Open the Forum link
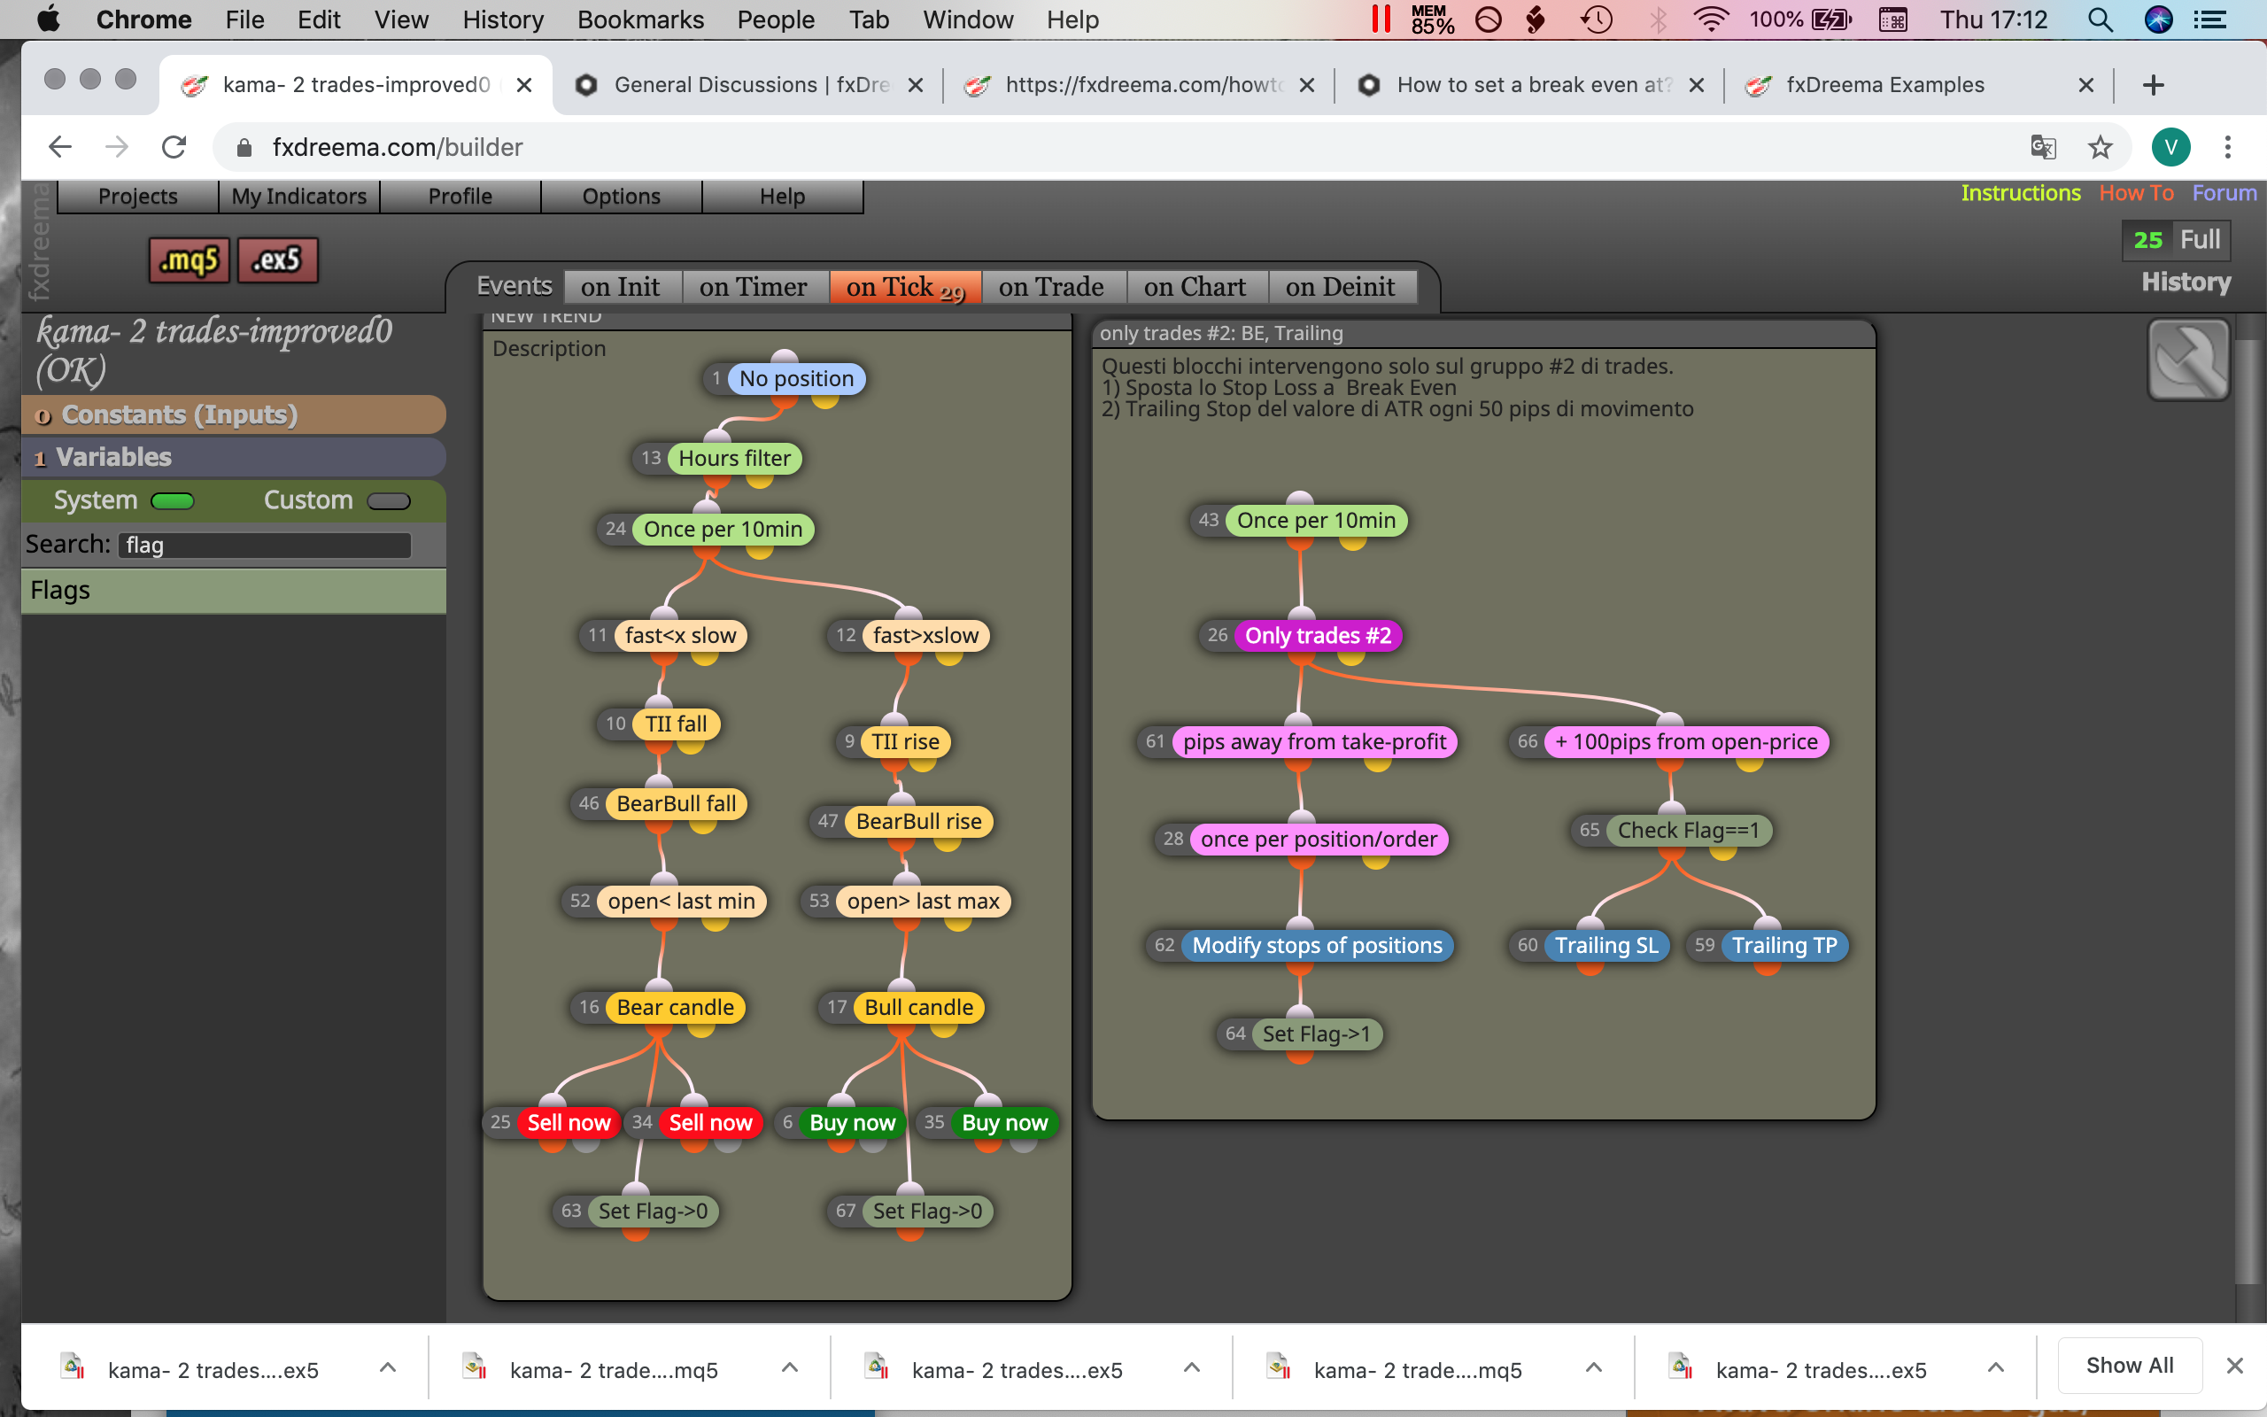 [2224, 193]
